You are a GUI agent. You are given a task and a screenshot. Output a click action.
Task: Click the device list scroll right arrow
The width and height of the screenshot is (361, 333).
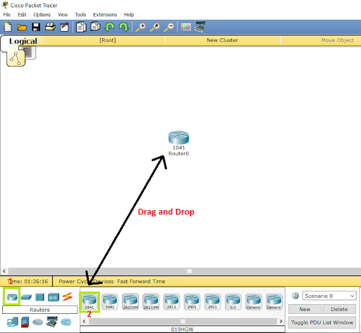click(281, 321)
